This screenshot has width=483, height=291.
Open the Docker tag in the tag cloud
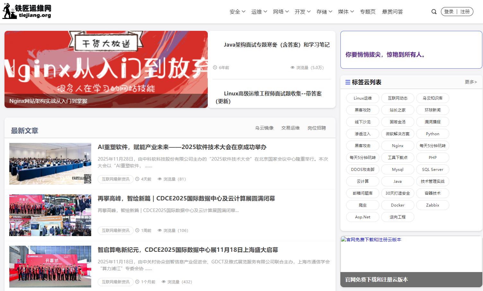pyautogui.click(x=398, y=205)
